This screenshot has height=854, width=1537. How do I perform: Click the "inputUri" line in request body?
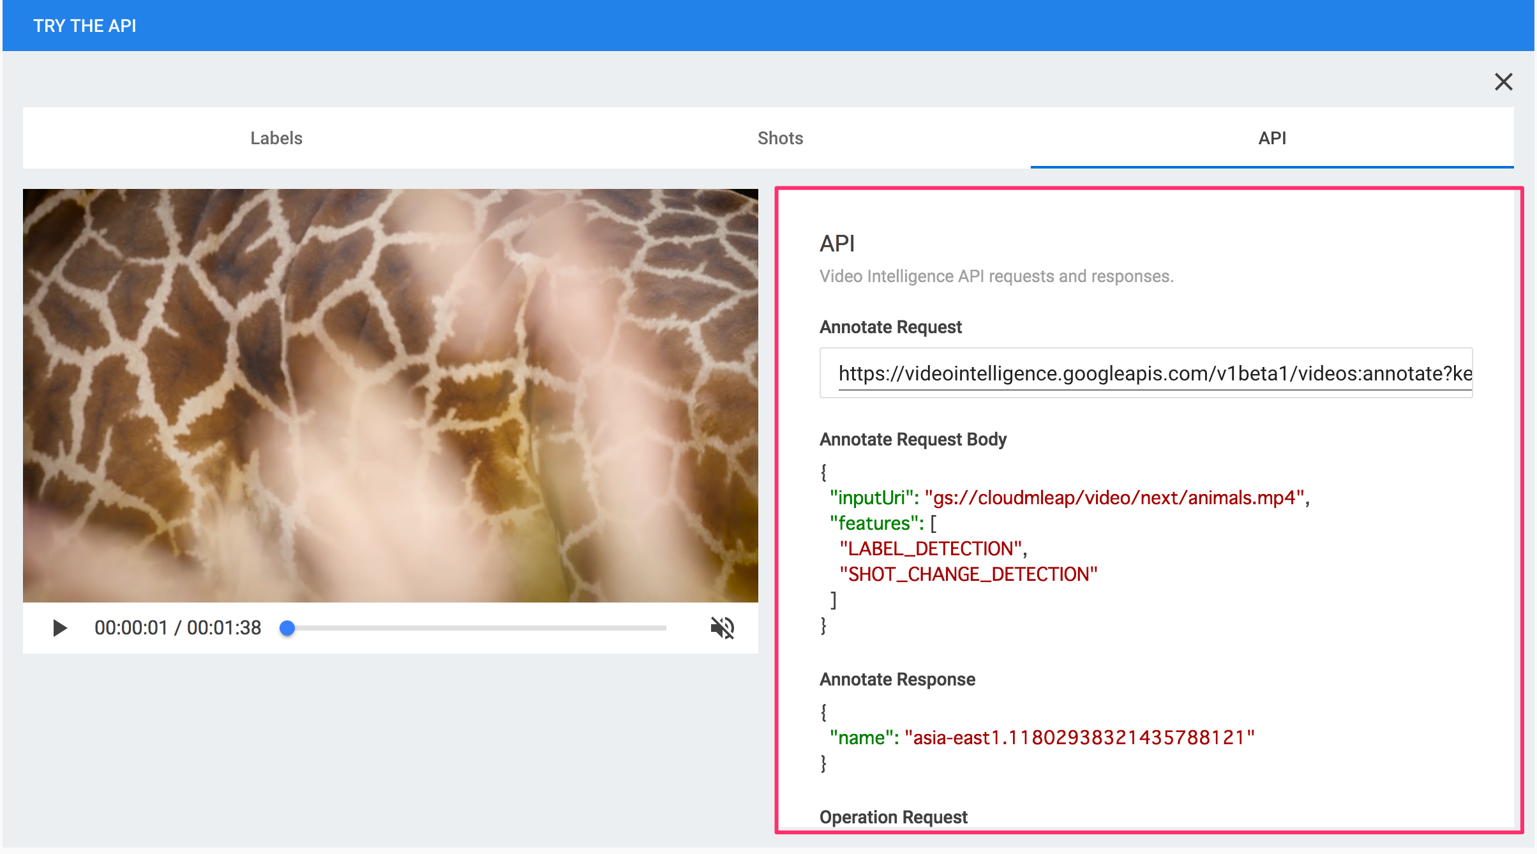coord(1069,498)
